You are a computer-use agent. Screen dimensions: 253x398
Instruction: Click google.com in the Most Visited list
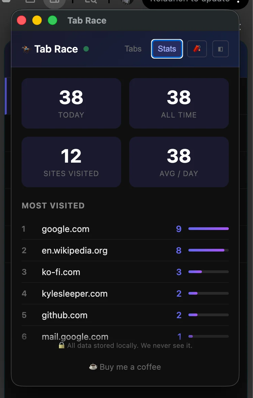[x=65, y=229]
